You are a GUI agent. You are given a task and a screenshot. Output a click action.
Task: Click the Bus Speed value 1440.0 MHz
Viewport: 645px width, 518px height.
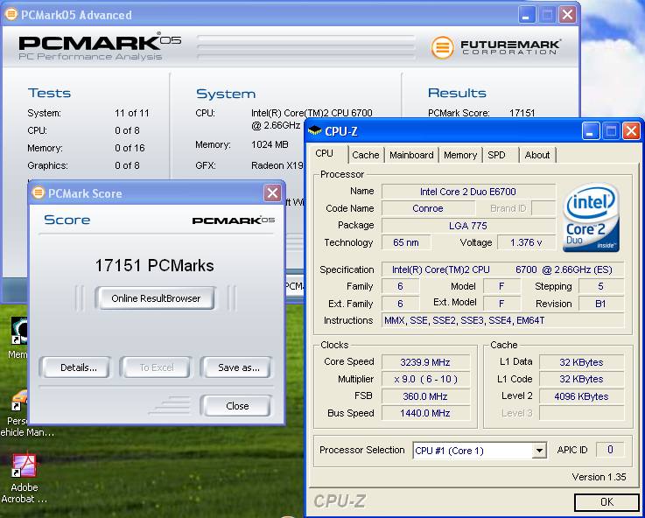tap(425, 413)
